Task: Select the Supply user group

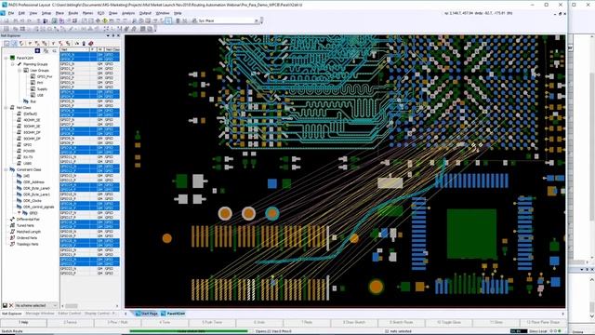Action: point(42,89)
